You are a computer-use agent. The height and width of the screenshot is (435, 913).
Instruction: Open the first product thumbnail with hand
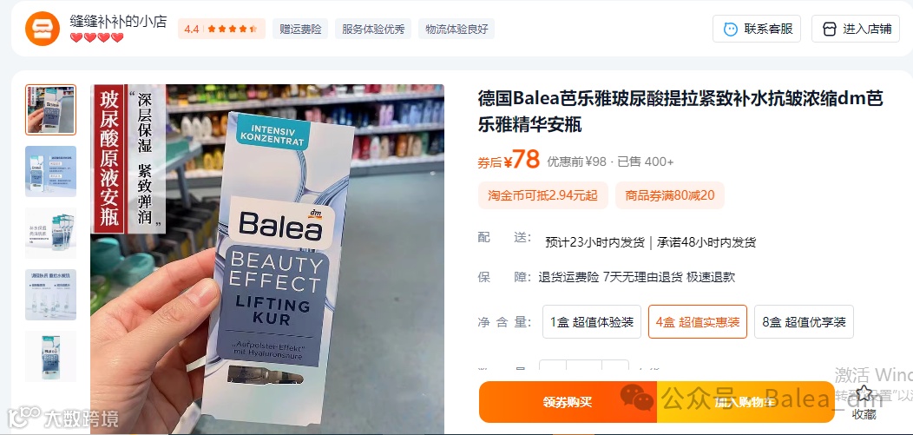point(50,109)
